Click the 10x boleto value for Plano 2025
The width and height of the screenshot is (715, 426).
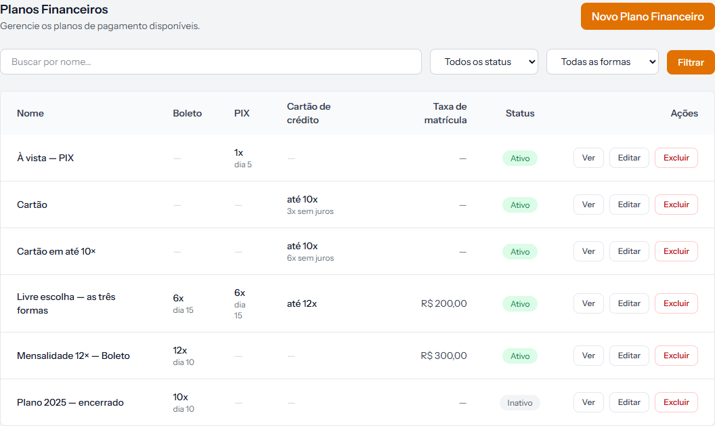point(180,397)
